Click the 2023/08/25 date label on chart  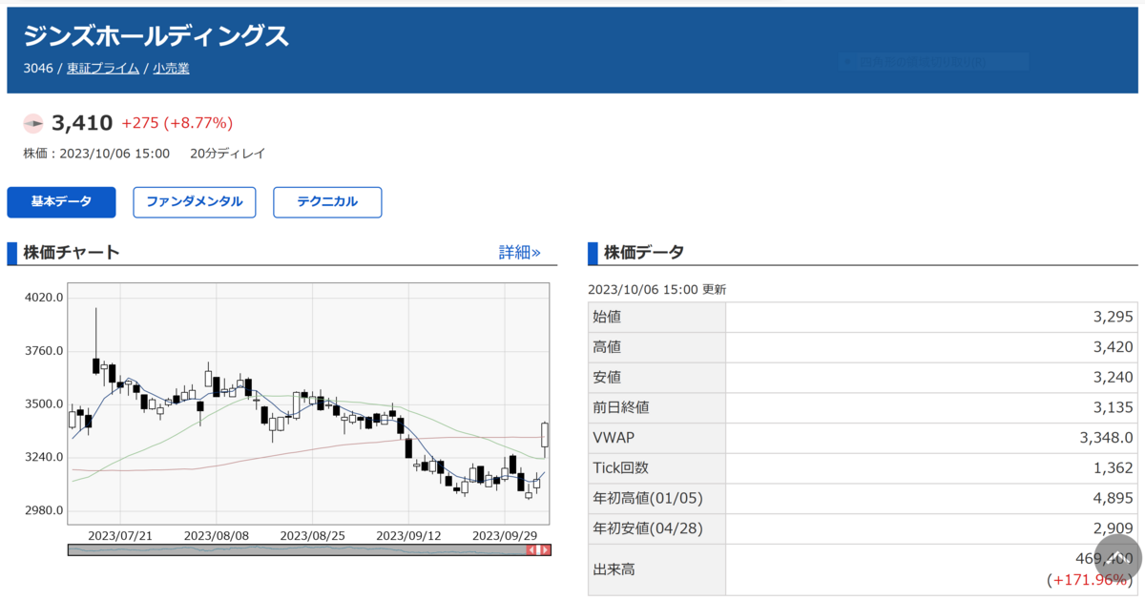click(x=313, y=535)
